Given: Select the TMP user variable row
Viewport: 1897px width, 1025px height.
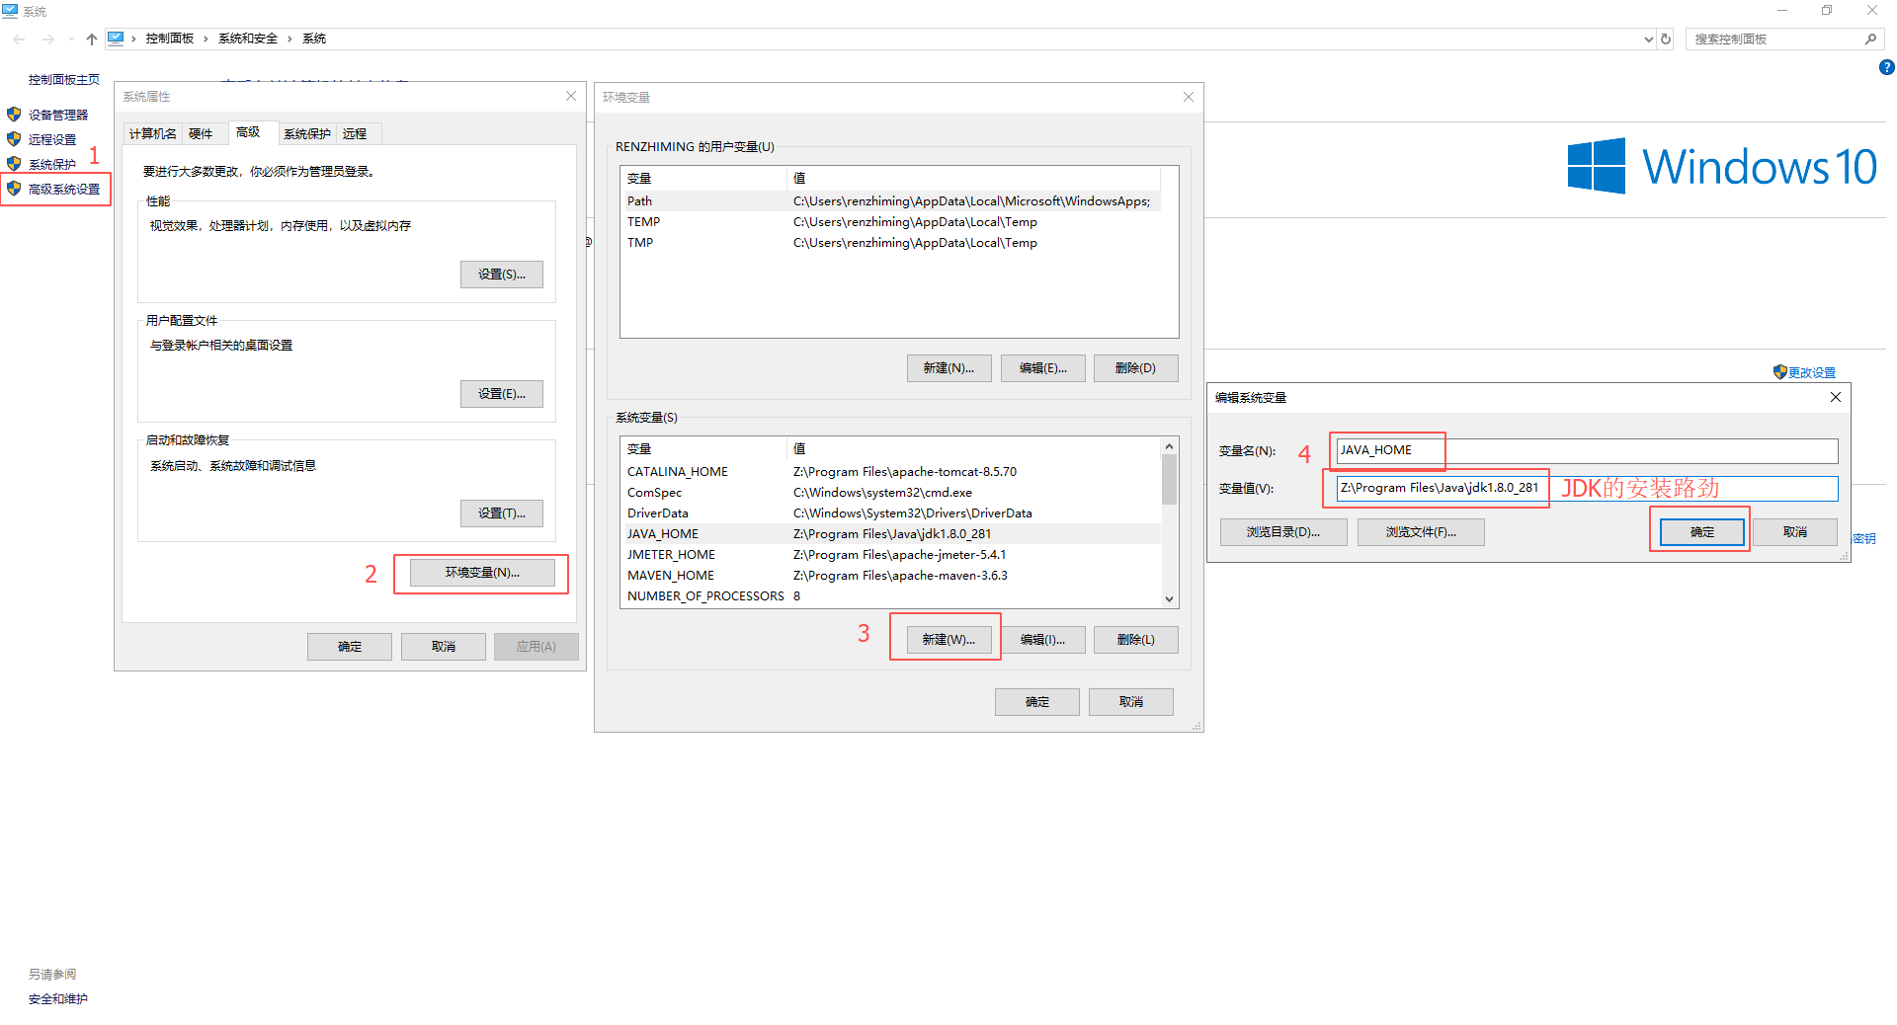Looking at the screenshot, I should (x=891, y=243).
